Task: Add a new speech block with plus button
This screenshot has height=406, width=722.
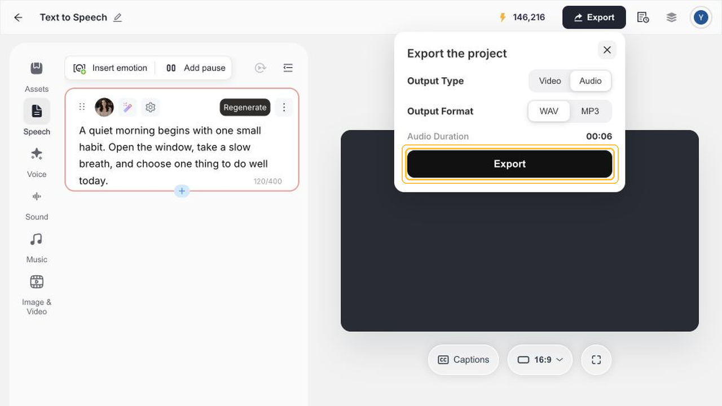Action: point(182,191)
